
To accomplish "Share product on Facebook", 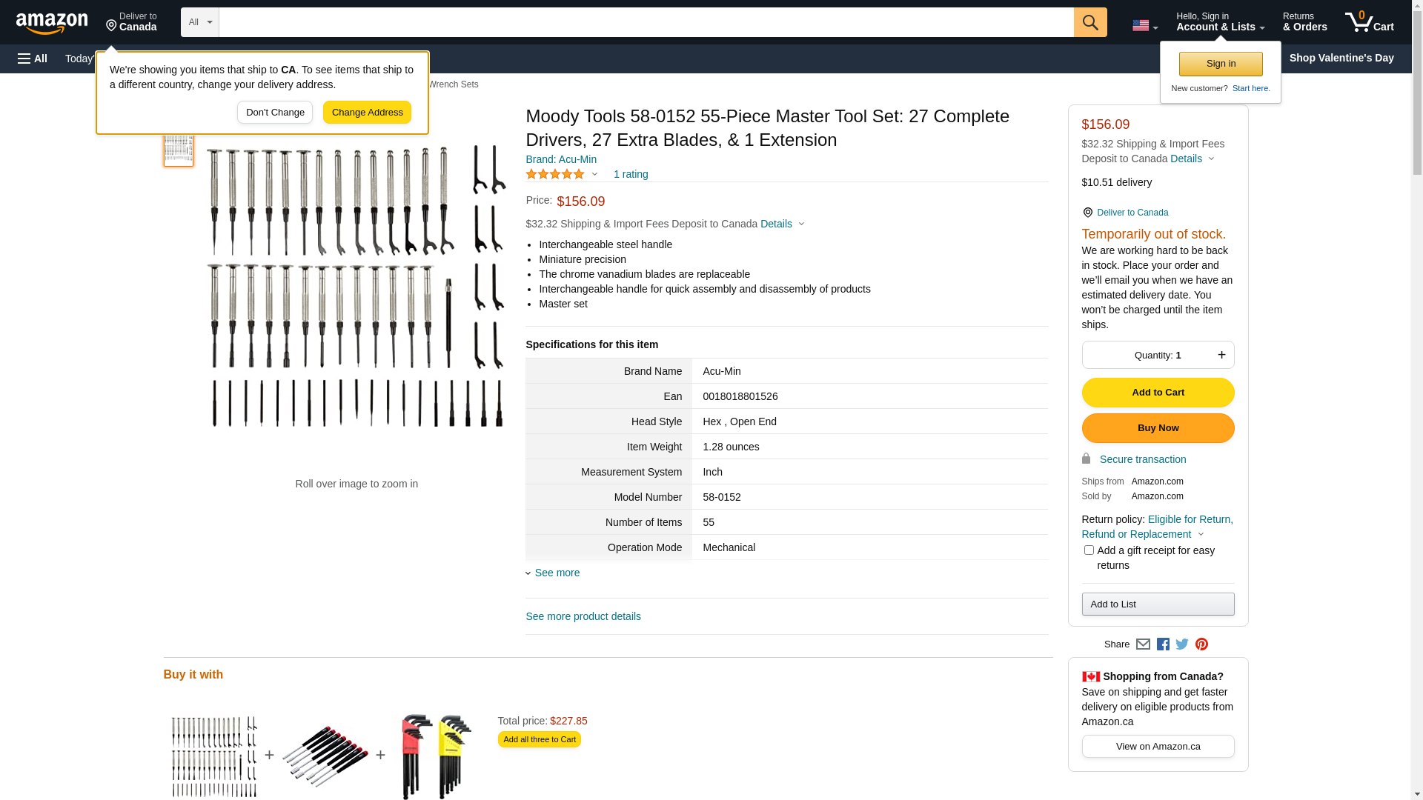I will click(1163, 644).
